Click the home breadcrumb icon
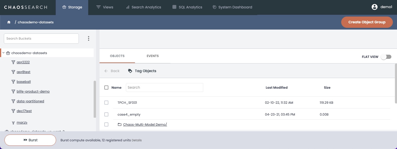The height and width of the screenshot is (149, 397). (9, 22)
